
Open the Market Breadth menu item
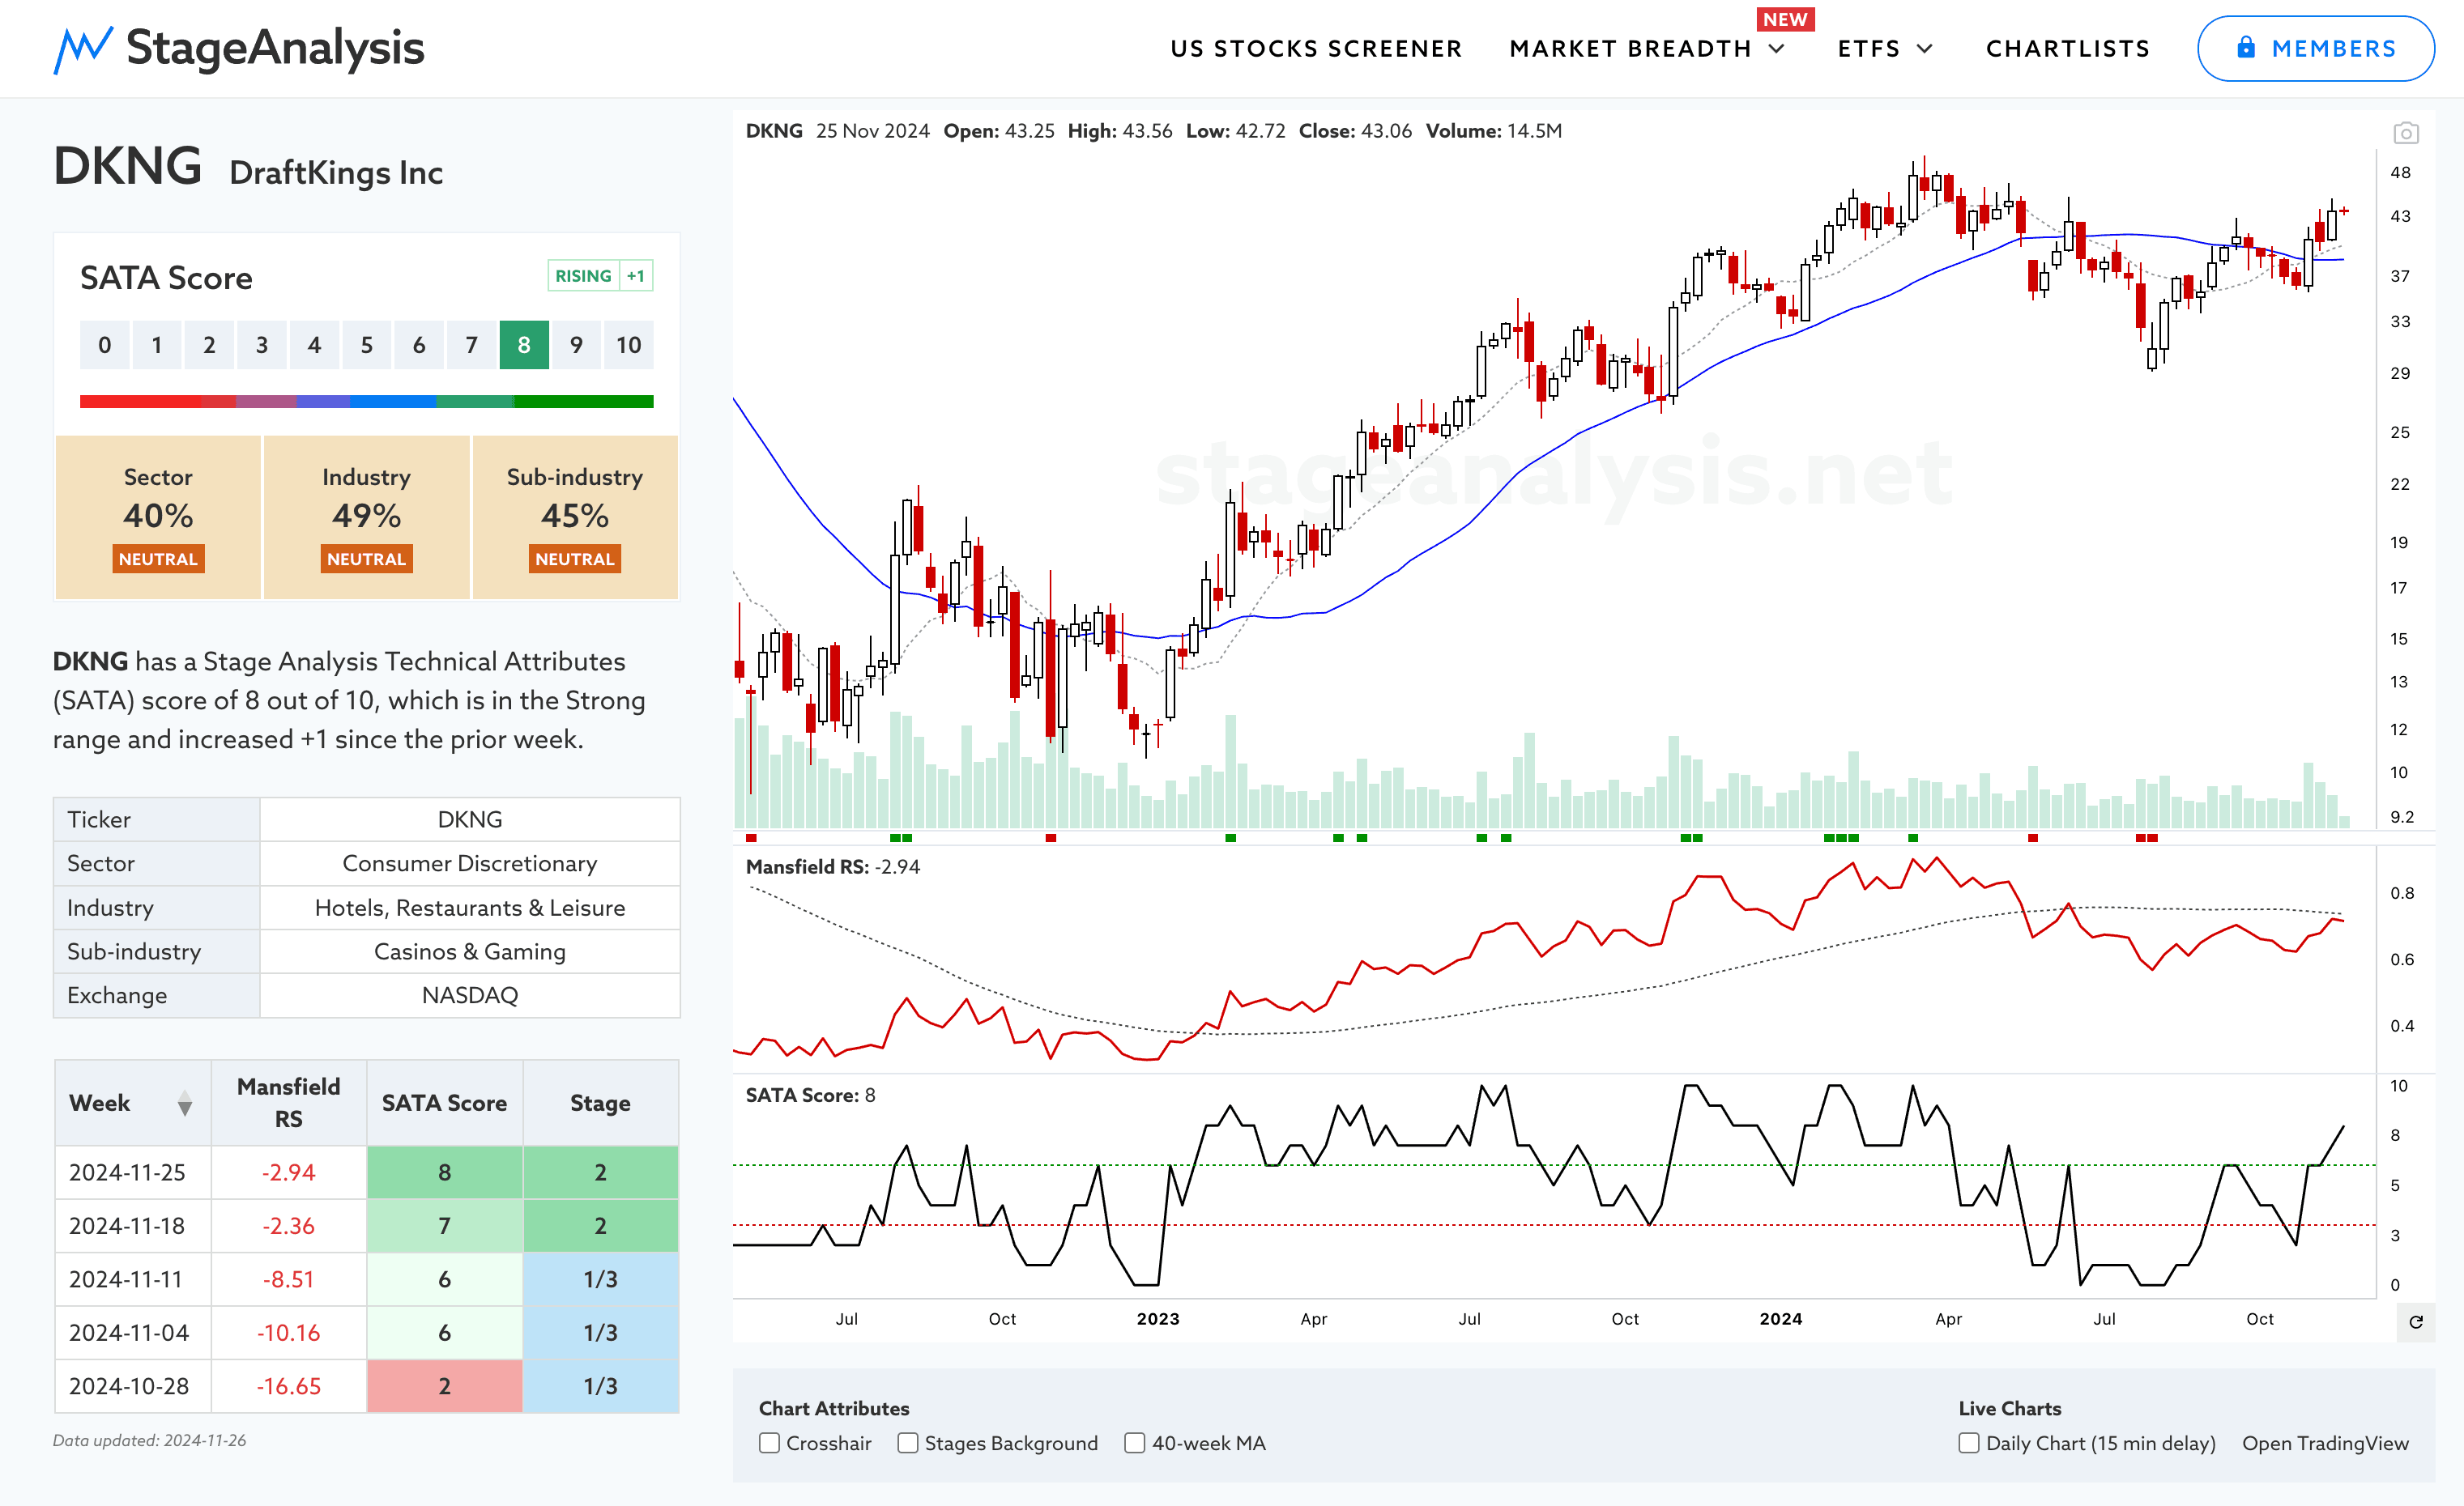[1630, 49]
